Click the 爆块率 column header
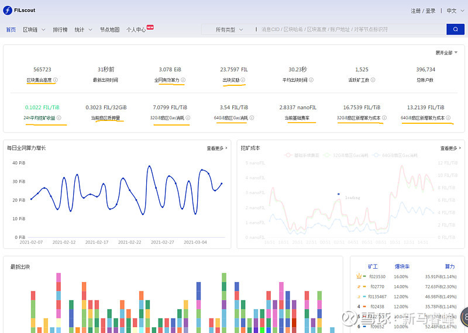This screenshot has width=468, height=333. coord(402,266)
